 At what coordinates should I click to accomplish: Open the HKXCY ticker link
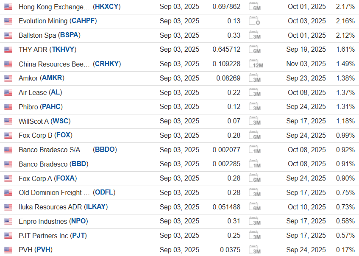click(x=107, y=7)
